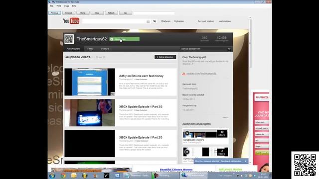Viewport: 319px width, 179px height.
Task: Open Geüploade video's playlist link in sidebar
Action: tap(193, 140)
